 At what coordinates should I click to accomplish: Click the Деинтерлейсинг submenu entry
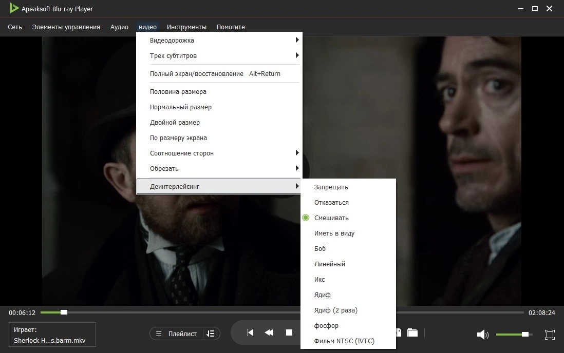coord(219,187)
